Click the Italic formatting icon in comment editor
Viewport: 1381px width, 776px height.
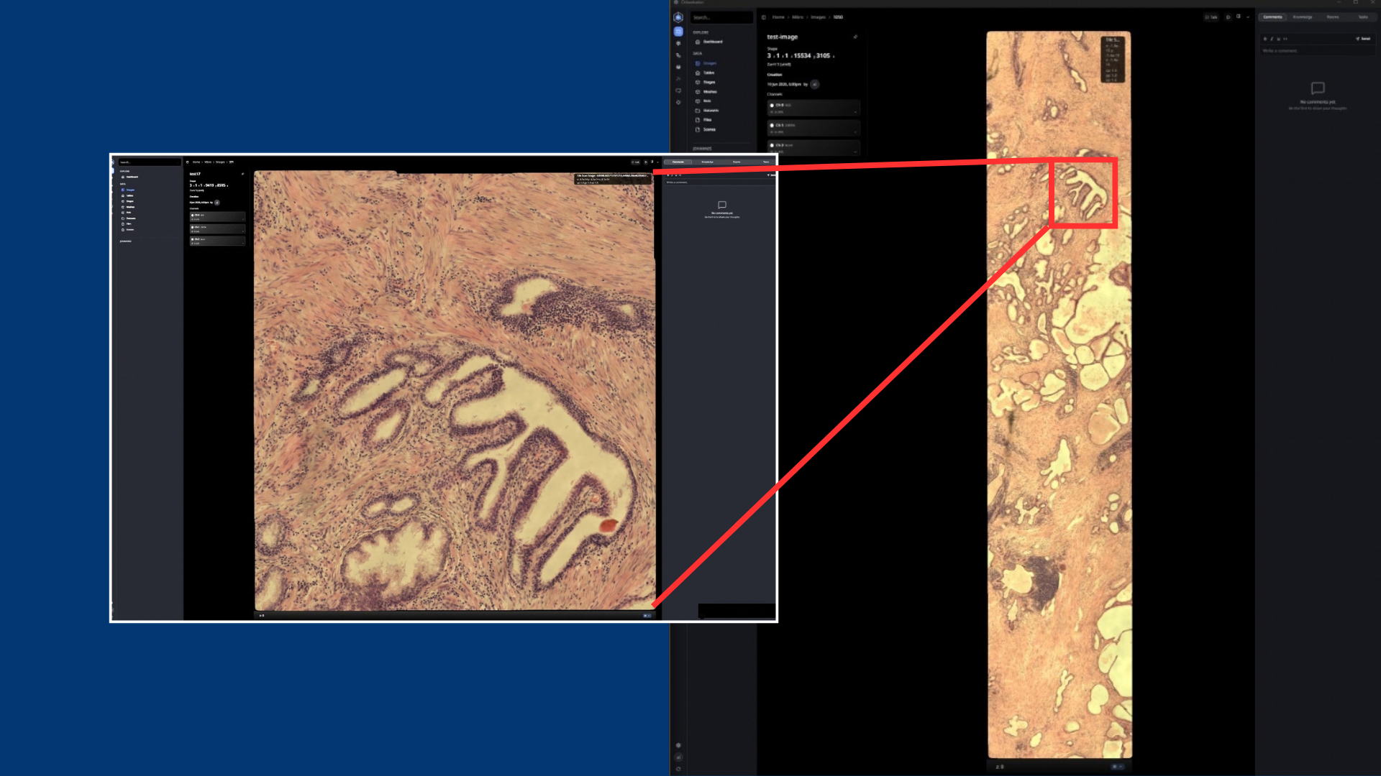(x=1272, y=39)
